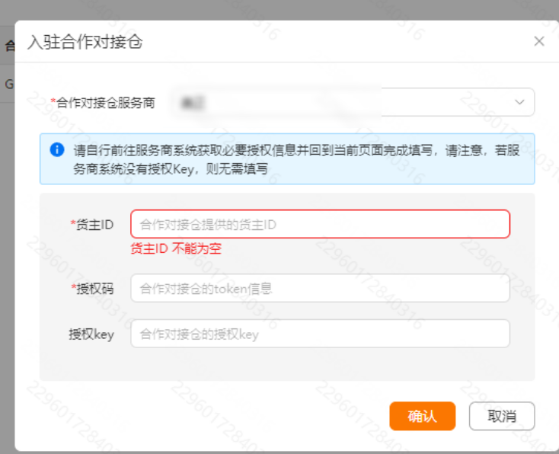Click into the 授权码 token field
Viewport: 559px width, 454px height.
pos(320,289)
